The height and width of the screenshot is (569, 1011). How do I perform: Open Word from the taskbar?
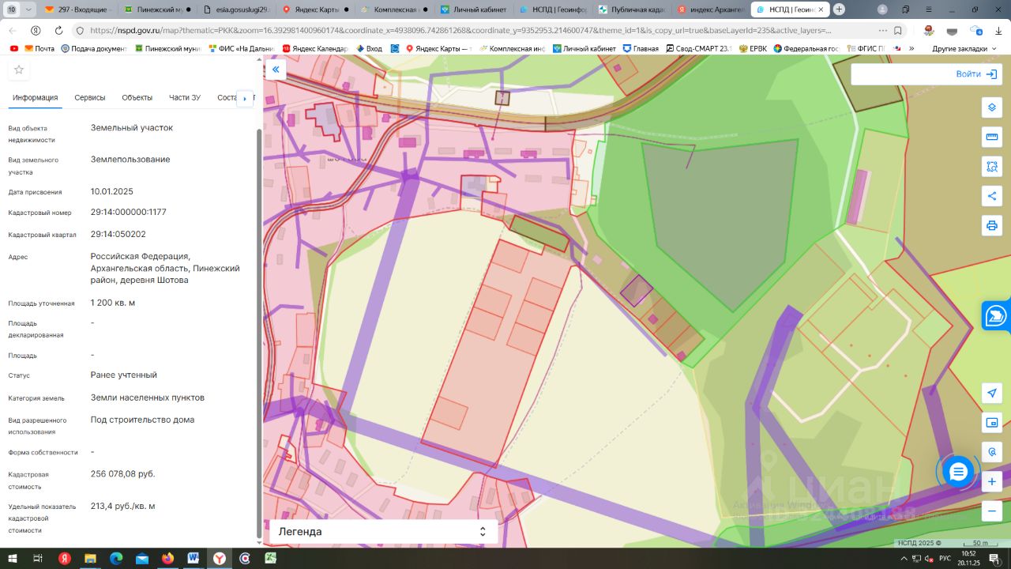(193, 559)
